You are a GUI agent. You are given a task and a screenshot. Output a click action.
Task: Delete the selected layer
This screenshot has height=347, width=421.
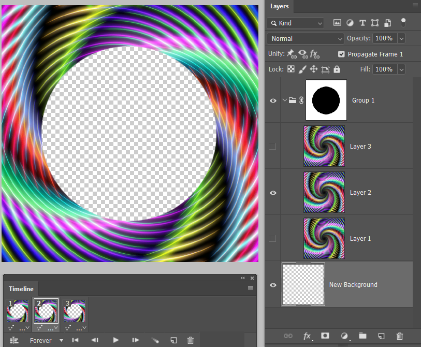(400, 336)
